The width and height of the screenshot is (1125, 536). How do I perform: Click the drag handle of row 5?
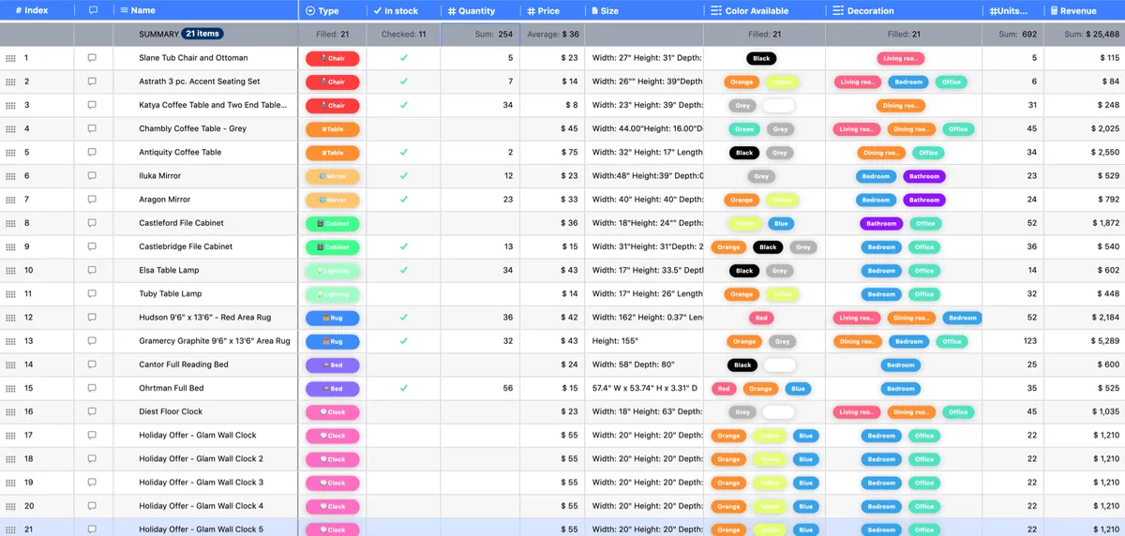click(x=10, y=153)
